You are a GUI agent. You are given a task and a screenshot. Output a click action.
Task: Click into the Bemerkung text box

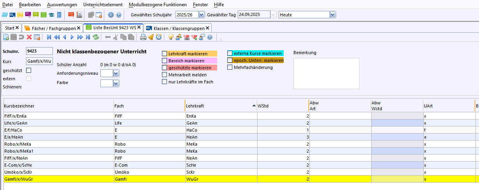point(326,74)
